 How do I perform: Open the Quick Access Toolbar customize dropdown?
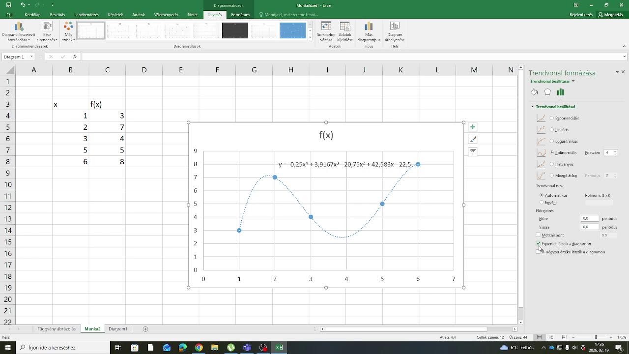click(53, 5)
